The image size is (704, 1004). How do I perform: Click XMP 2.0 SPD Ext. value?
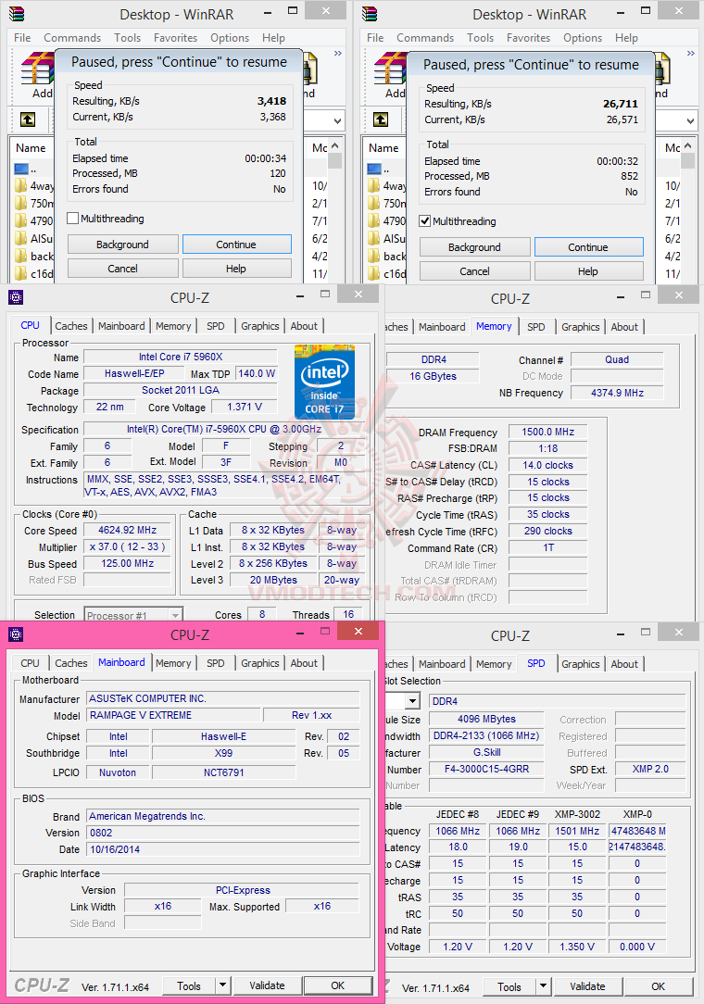tap(650, 769)
